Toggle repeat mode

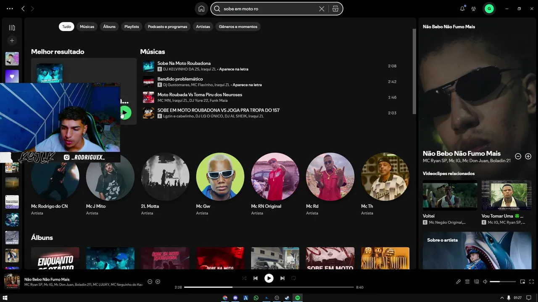pos(294,278)
